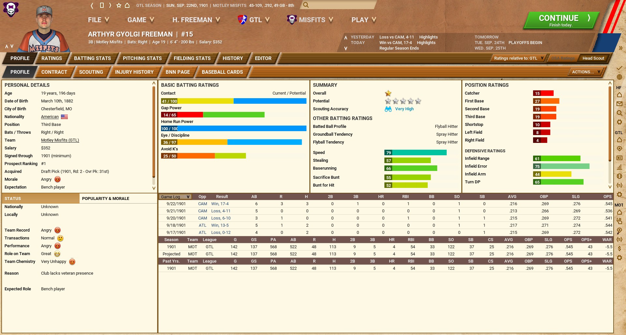Viewport: 626px width, 335px height.
Task: Open the 'Ratings relative to: GTL' dropdown
Action: (518, 58)
